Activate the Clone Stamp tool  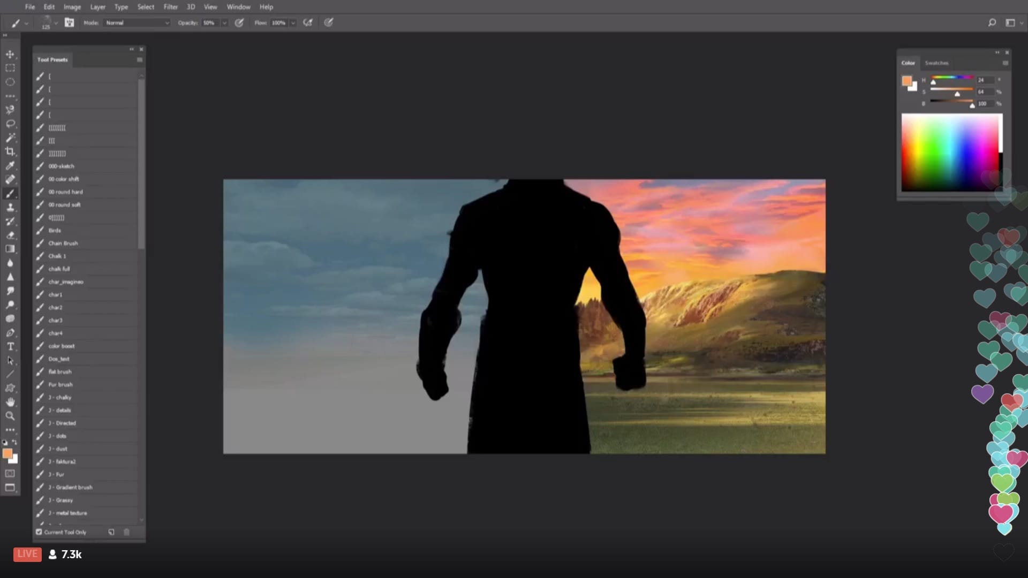point(10,207)
